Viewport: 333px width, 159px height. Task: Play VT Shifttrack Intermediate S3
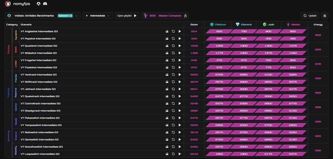180,82
